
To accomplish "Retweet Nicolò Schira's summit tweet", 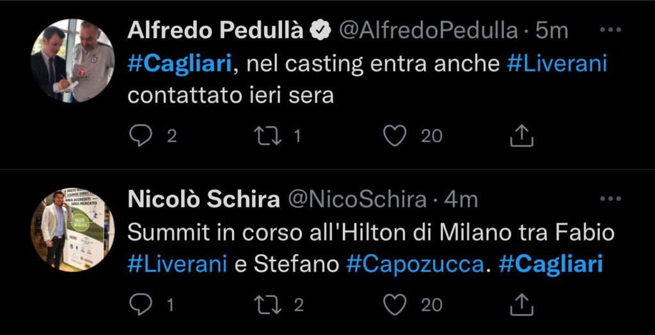I will 269,304.
